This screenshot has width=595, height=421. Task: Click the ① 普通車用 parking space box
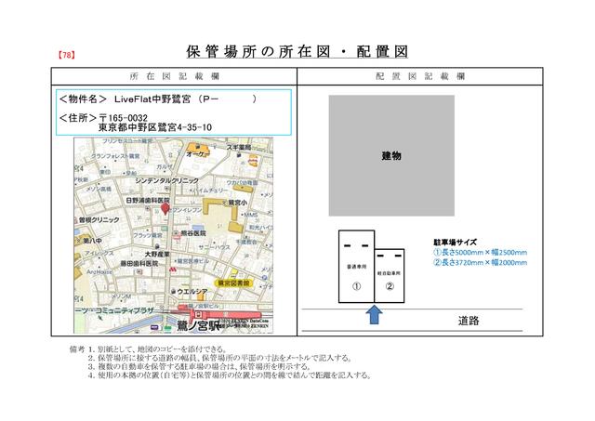356,266
